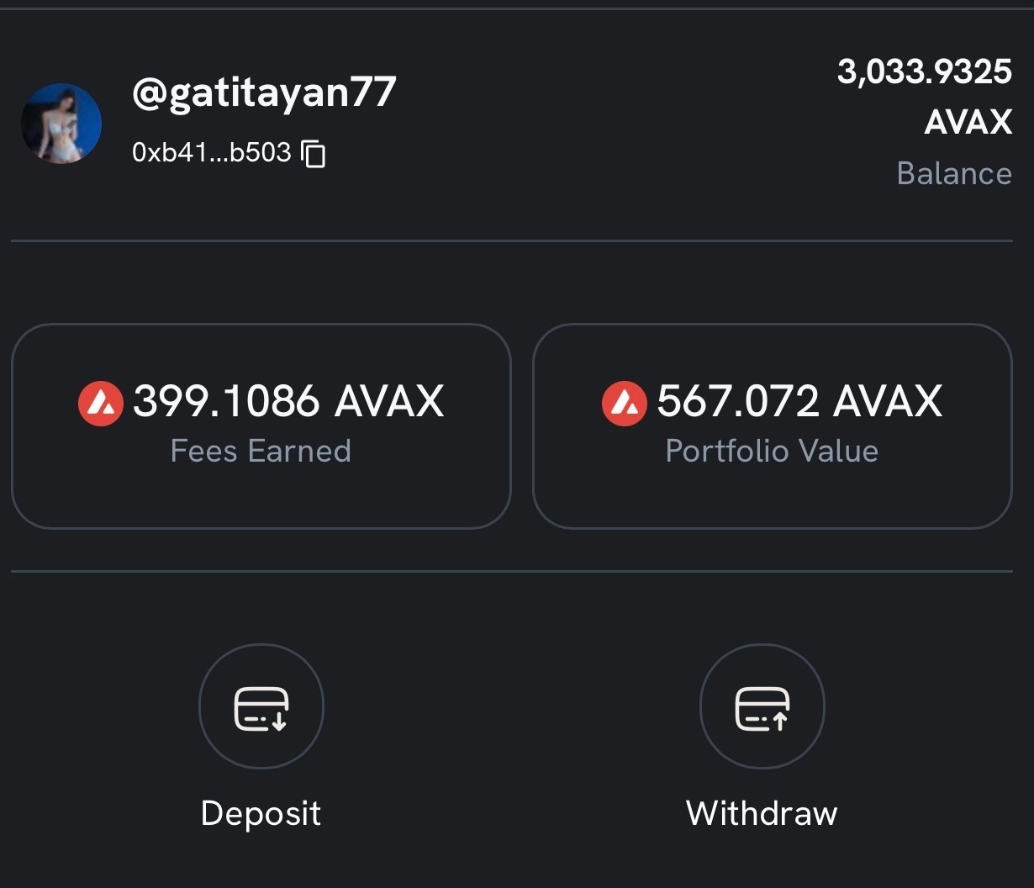
Task: Select the 0xb41...b503 wallet address text
Action: click(211, 152)
